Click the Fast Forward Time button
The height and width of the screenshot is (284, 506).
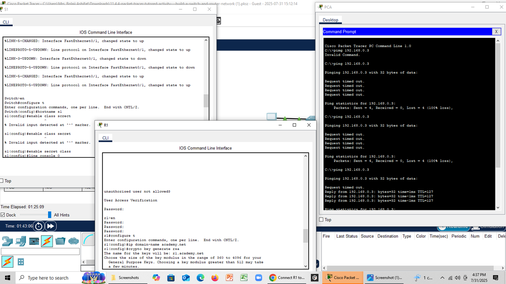tap(50, 226)
